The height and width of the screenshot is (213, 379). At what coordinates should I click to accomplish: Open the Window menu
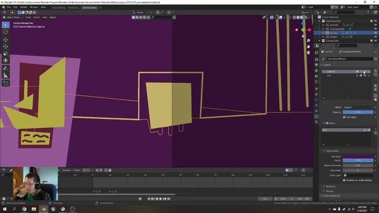[34, 8]
